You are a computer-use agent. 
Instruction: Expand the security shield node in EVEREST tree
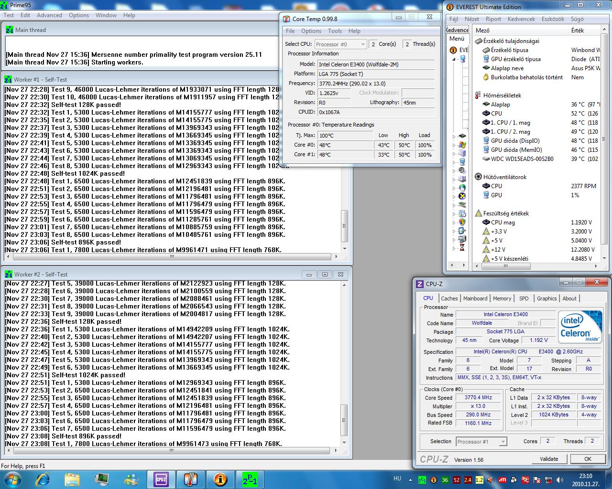[454, 222]
